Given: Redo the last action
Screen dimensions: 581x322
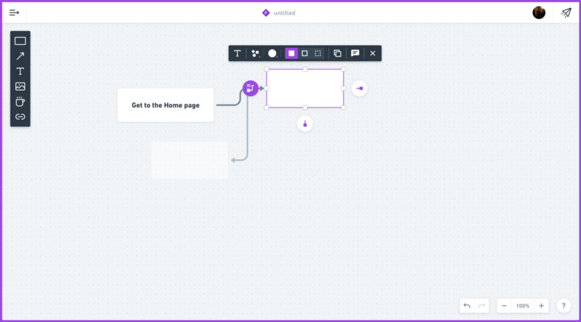Looking at the screenshot, I should coord(482,306).
